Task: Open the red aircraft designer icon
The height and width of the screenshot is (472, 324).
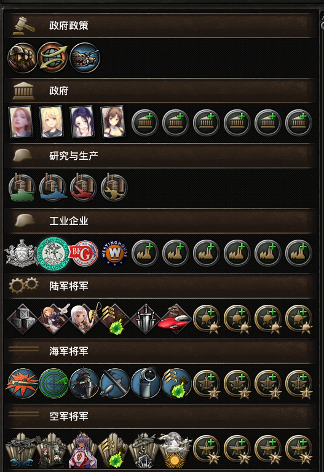Action: [84, 187]
